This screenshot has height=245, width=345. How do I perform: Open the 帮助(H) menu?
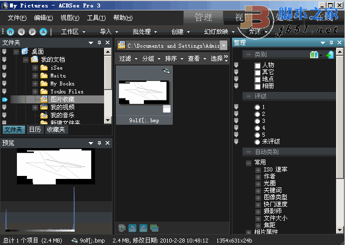(123, 18)
